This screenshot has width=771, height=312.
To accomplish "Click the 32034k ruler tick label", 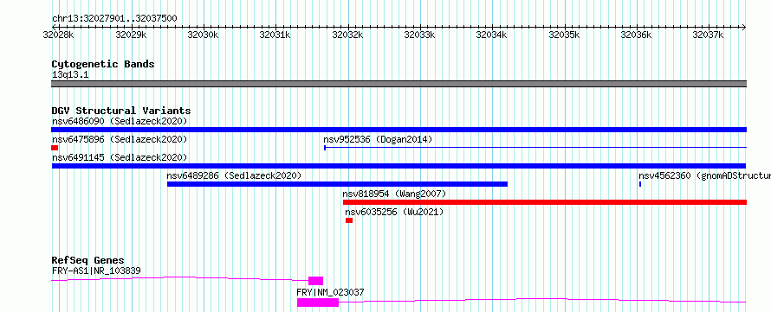I will click(493, 35).
